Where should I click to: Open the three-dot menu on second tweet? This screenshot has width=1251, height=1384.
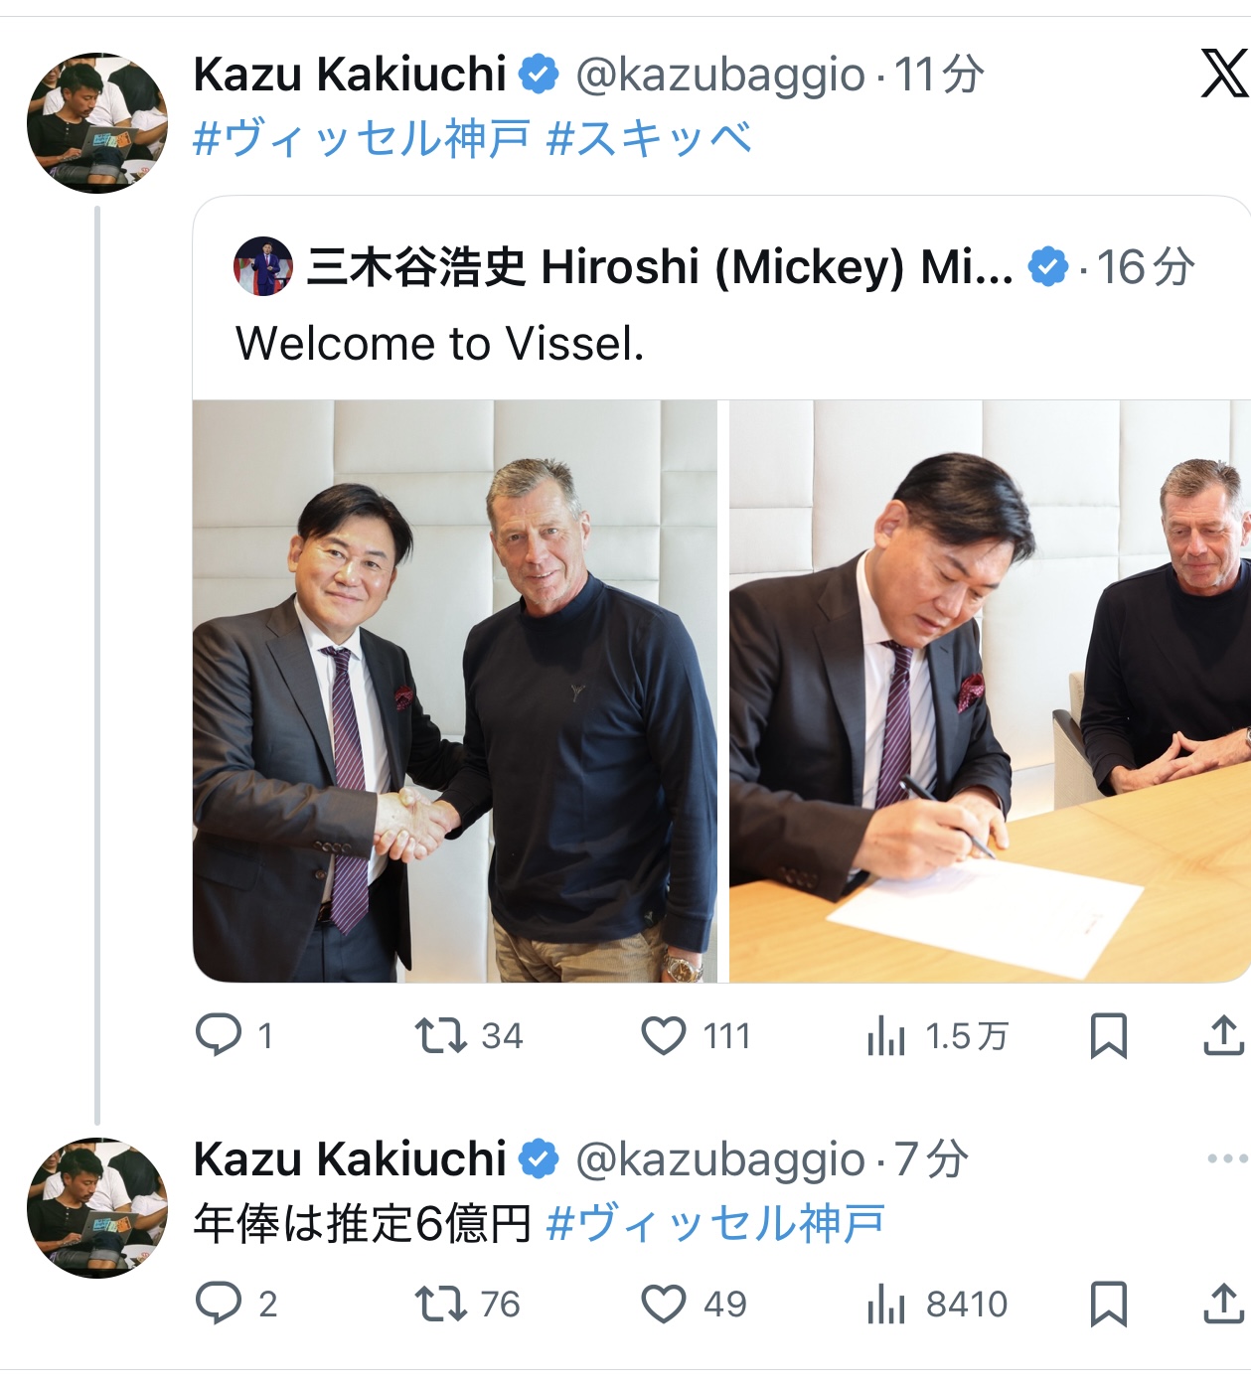click(1227, 1158)
